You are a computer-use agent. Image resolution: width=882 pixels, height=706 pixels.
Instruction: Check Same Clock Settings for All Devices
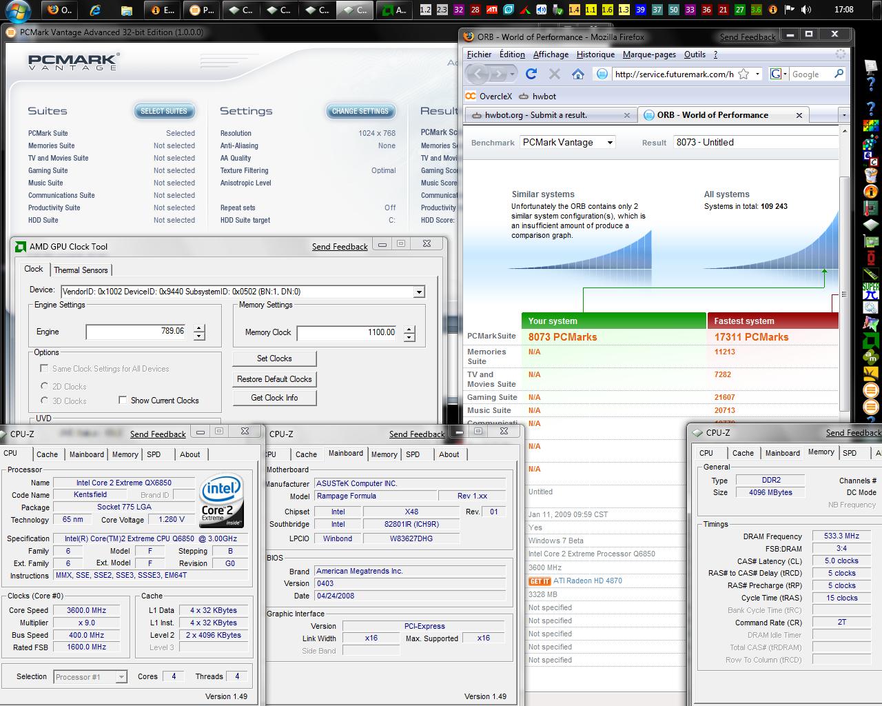coord(45,369)
